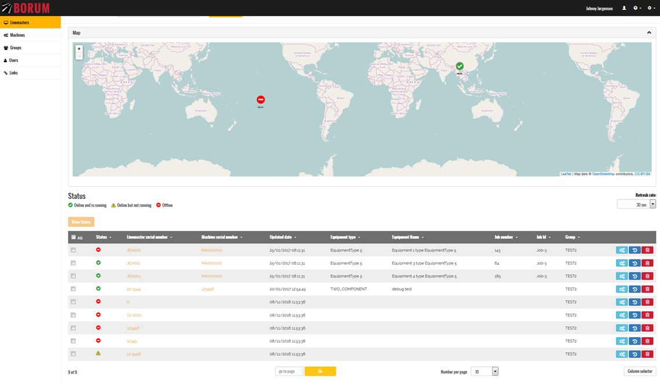Click history icon for 22-3344 row
This screenshot has width=660, height=384.
pos(635,289)
